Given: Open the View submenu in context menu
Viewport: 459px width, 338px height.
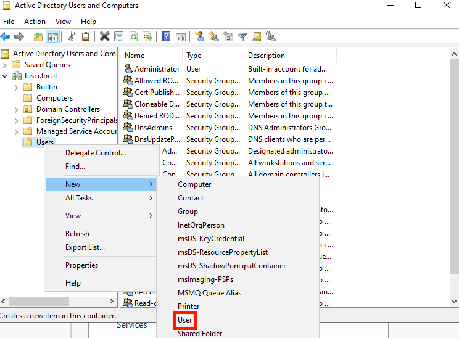Looking at the screenshot, I should [101, 216].
